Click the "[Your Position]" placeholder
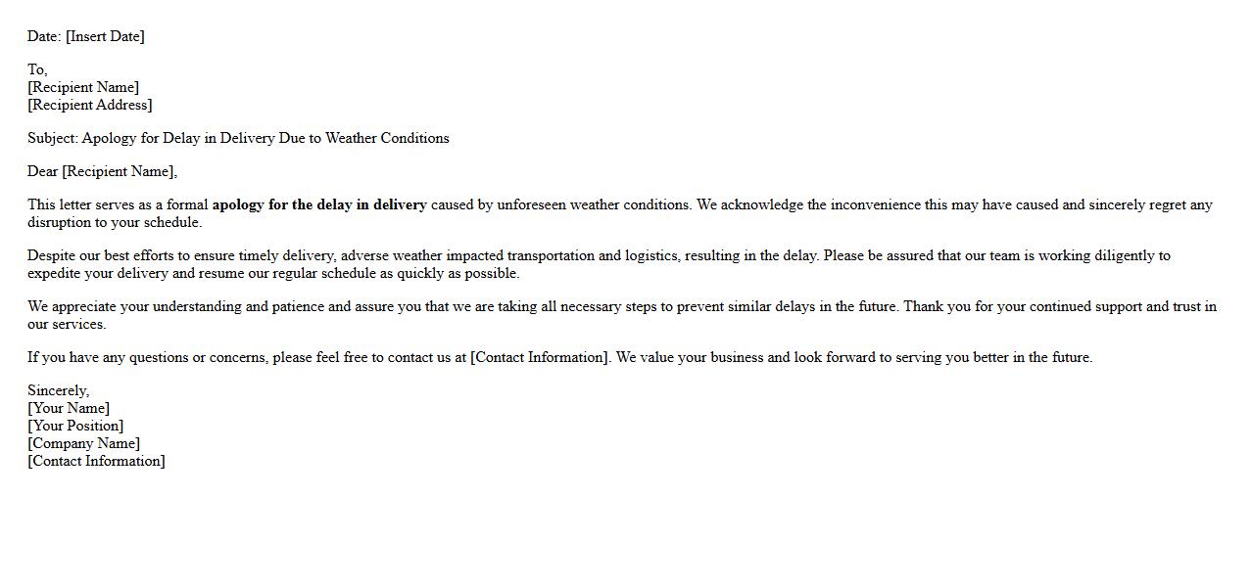Screen dimensions: 1252x588 click(75, 426)
